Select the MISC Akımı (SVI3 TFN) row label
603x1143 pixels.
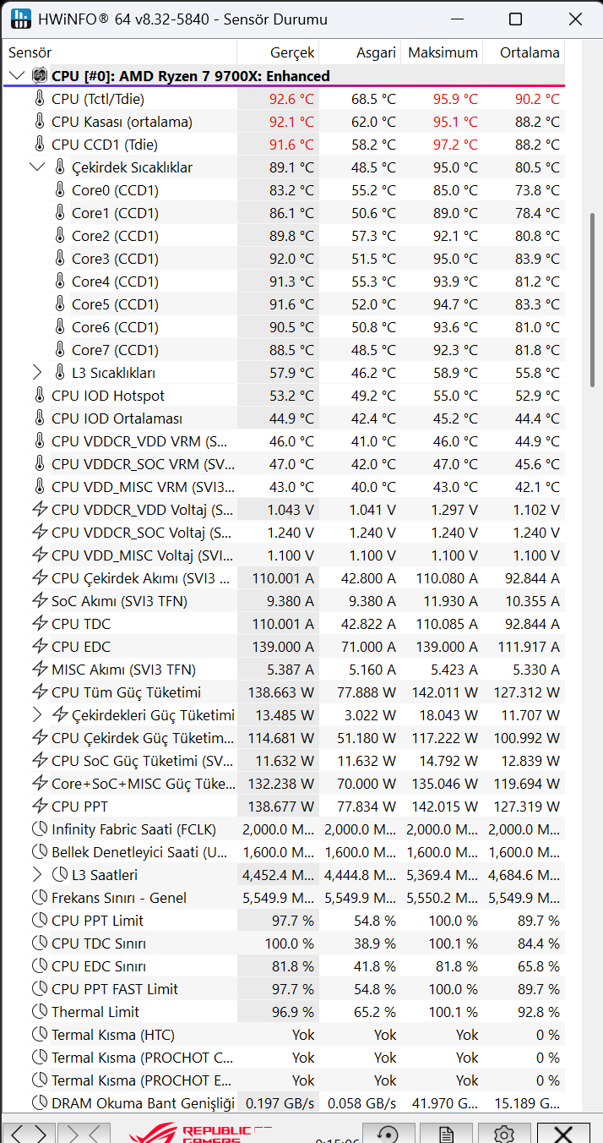click(x=123, y=670)
